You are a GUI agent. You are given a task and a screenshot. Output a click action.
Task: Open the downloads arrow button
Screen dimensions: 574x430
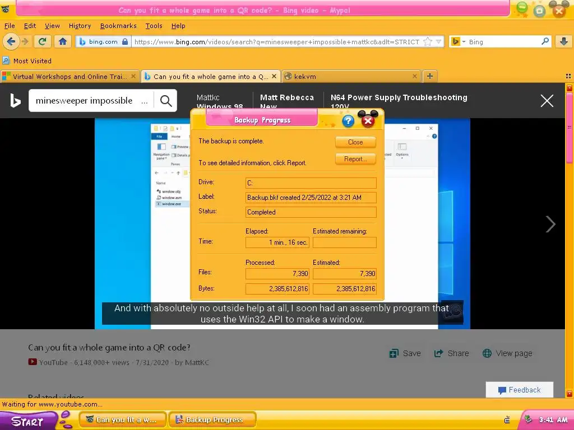tap(564, 41)
